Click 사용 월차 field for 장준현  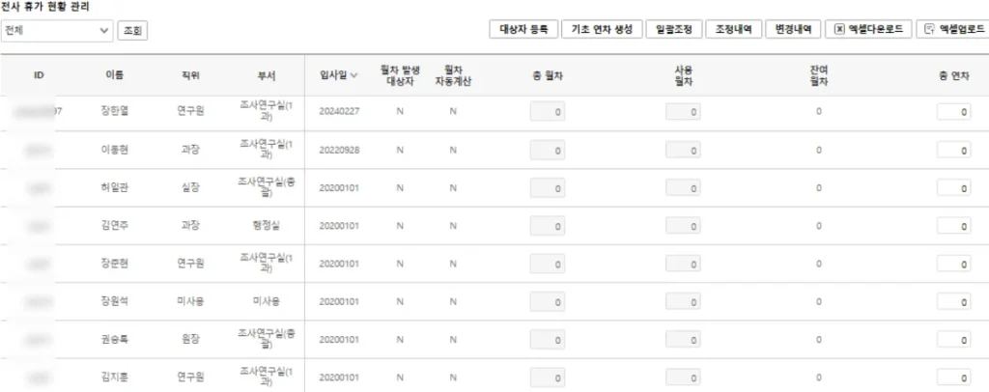click(x=684, y=264)
